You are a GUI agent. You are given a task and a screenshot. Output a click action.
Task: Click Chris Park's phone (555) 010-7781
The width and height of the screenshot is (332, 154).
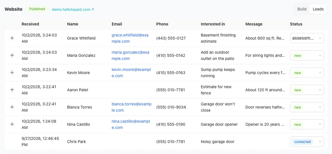point(171,142)
